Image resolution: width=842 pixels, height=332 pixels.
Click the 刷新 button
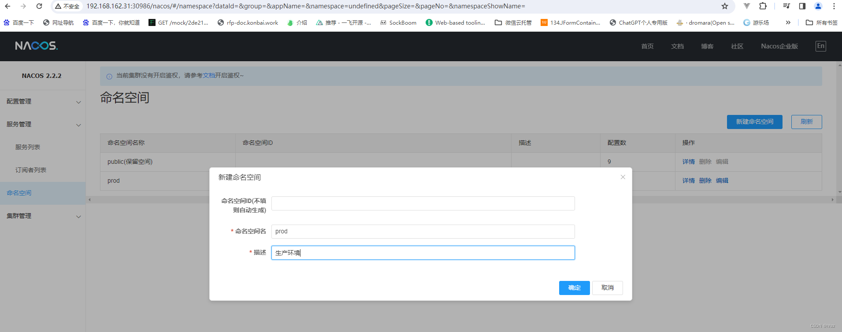click(806, 122)
